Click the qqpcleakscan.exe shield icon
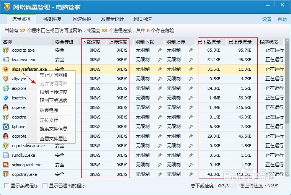 [6, 146]
